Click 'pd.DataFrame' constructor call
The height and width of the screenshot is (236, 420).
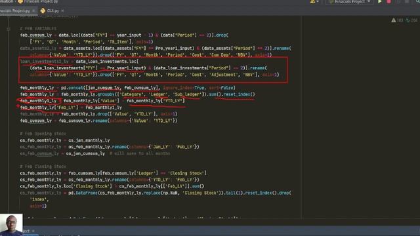coord(83,193)
